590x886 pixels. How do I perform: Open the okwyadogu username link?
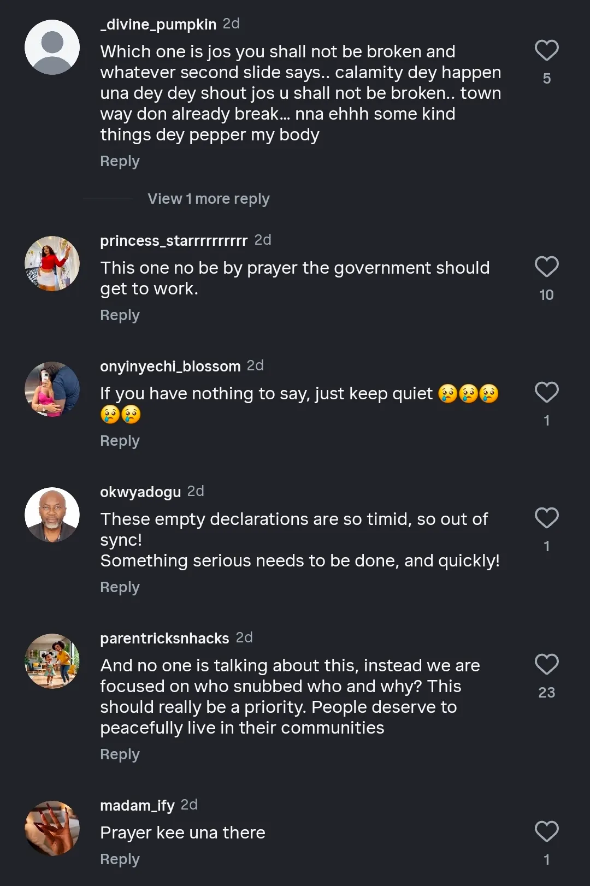pos(140,492)
